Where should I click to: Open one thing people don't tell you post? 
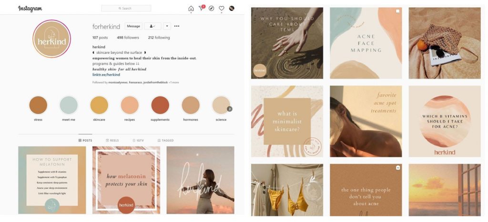pyautogui.click(x=366, y=190)
